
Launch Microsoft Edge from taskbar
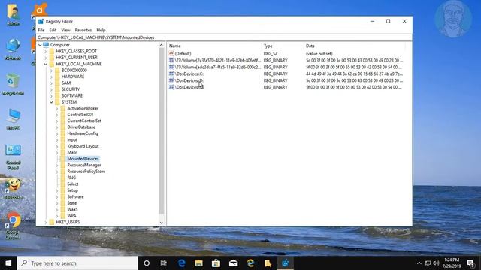pyautogui.click(x=182, y=263)
